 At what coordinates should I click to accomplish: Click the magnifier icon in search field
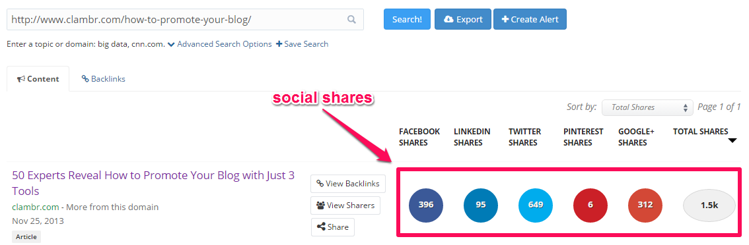351,20
